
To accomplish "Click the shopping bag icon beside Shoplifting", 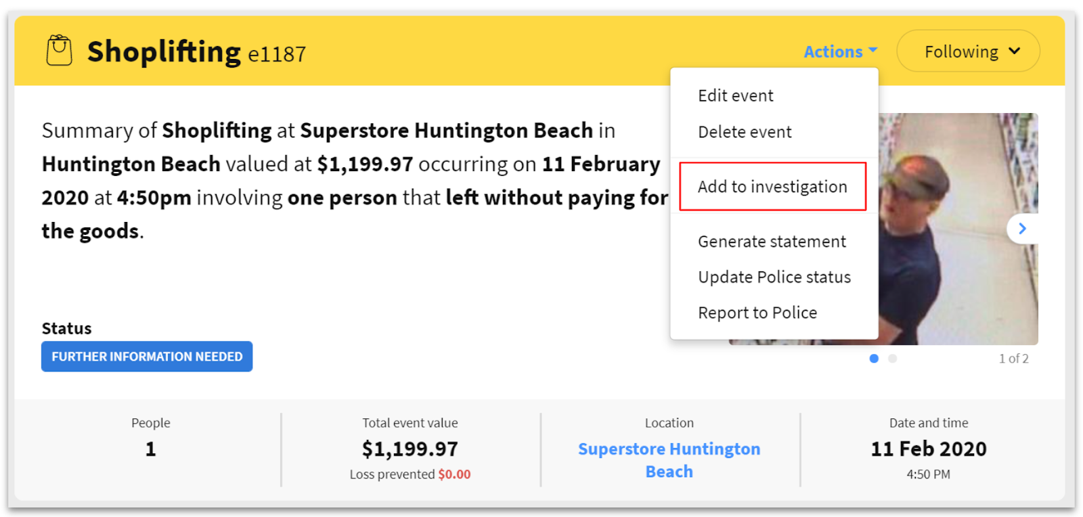I will click(x=59, y=51).
